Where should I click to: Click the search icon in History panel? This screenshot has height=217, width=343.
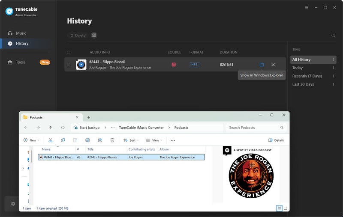tap(333, 36)
